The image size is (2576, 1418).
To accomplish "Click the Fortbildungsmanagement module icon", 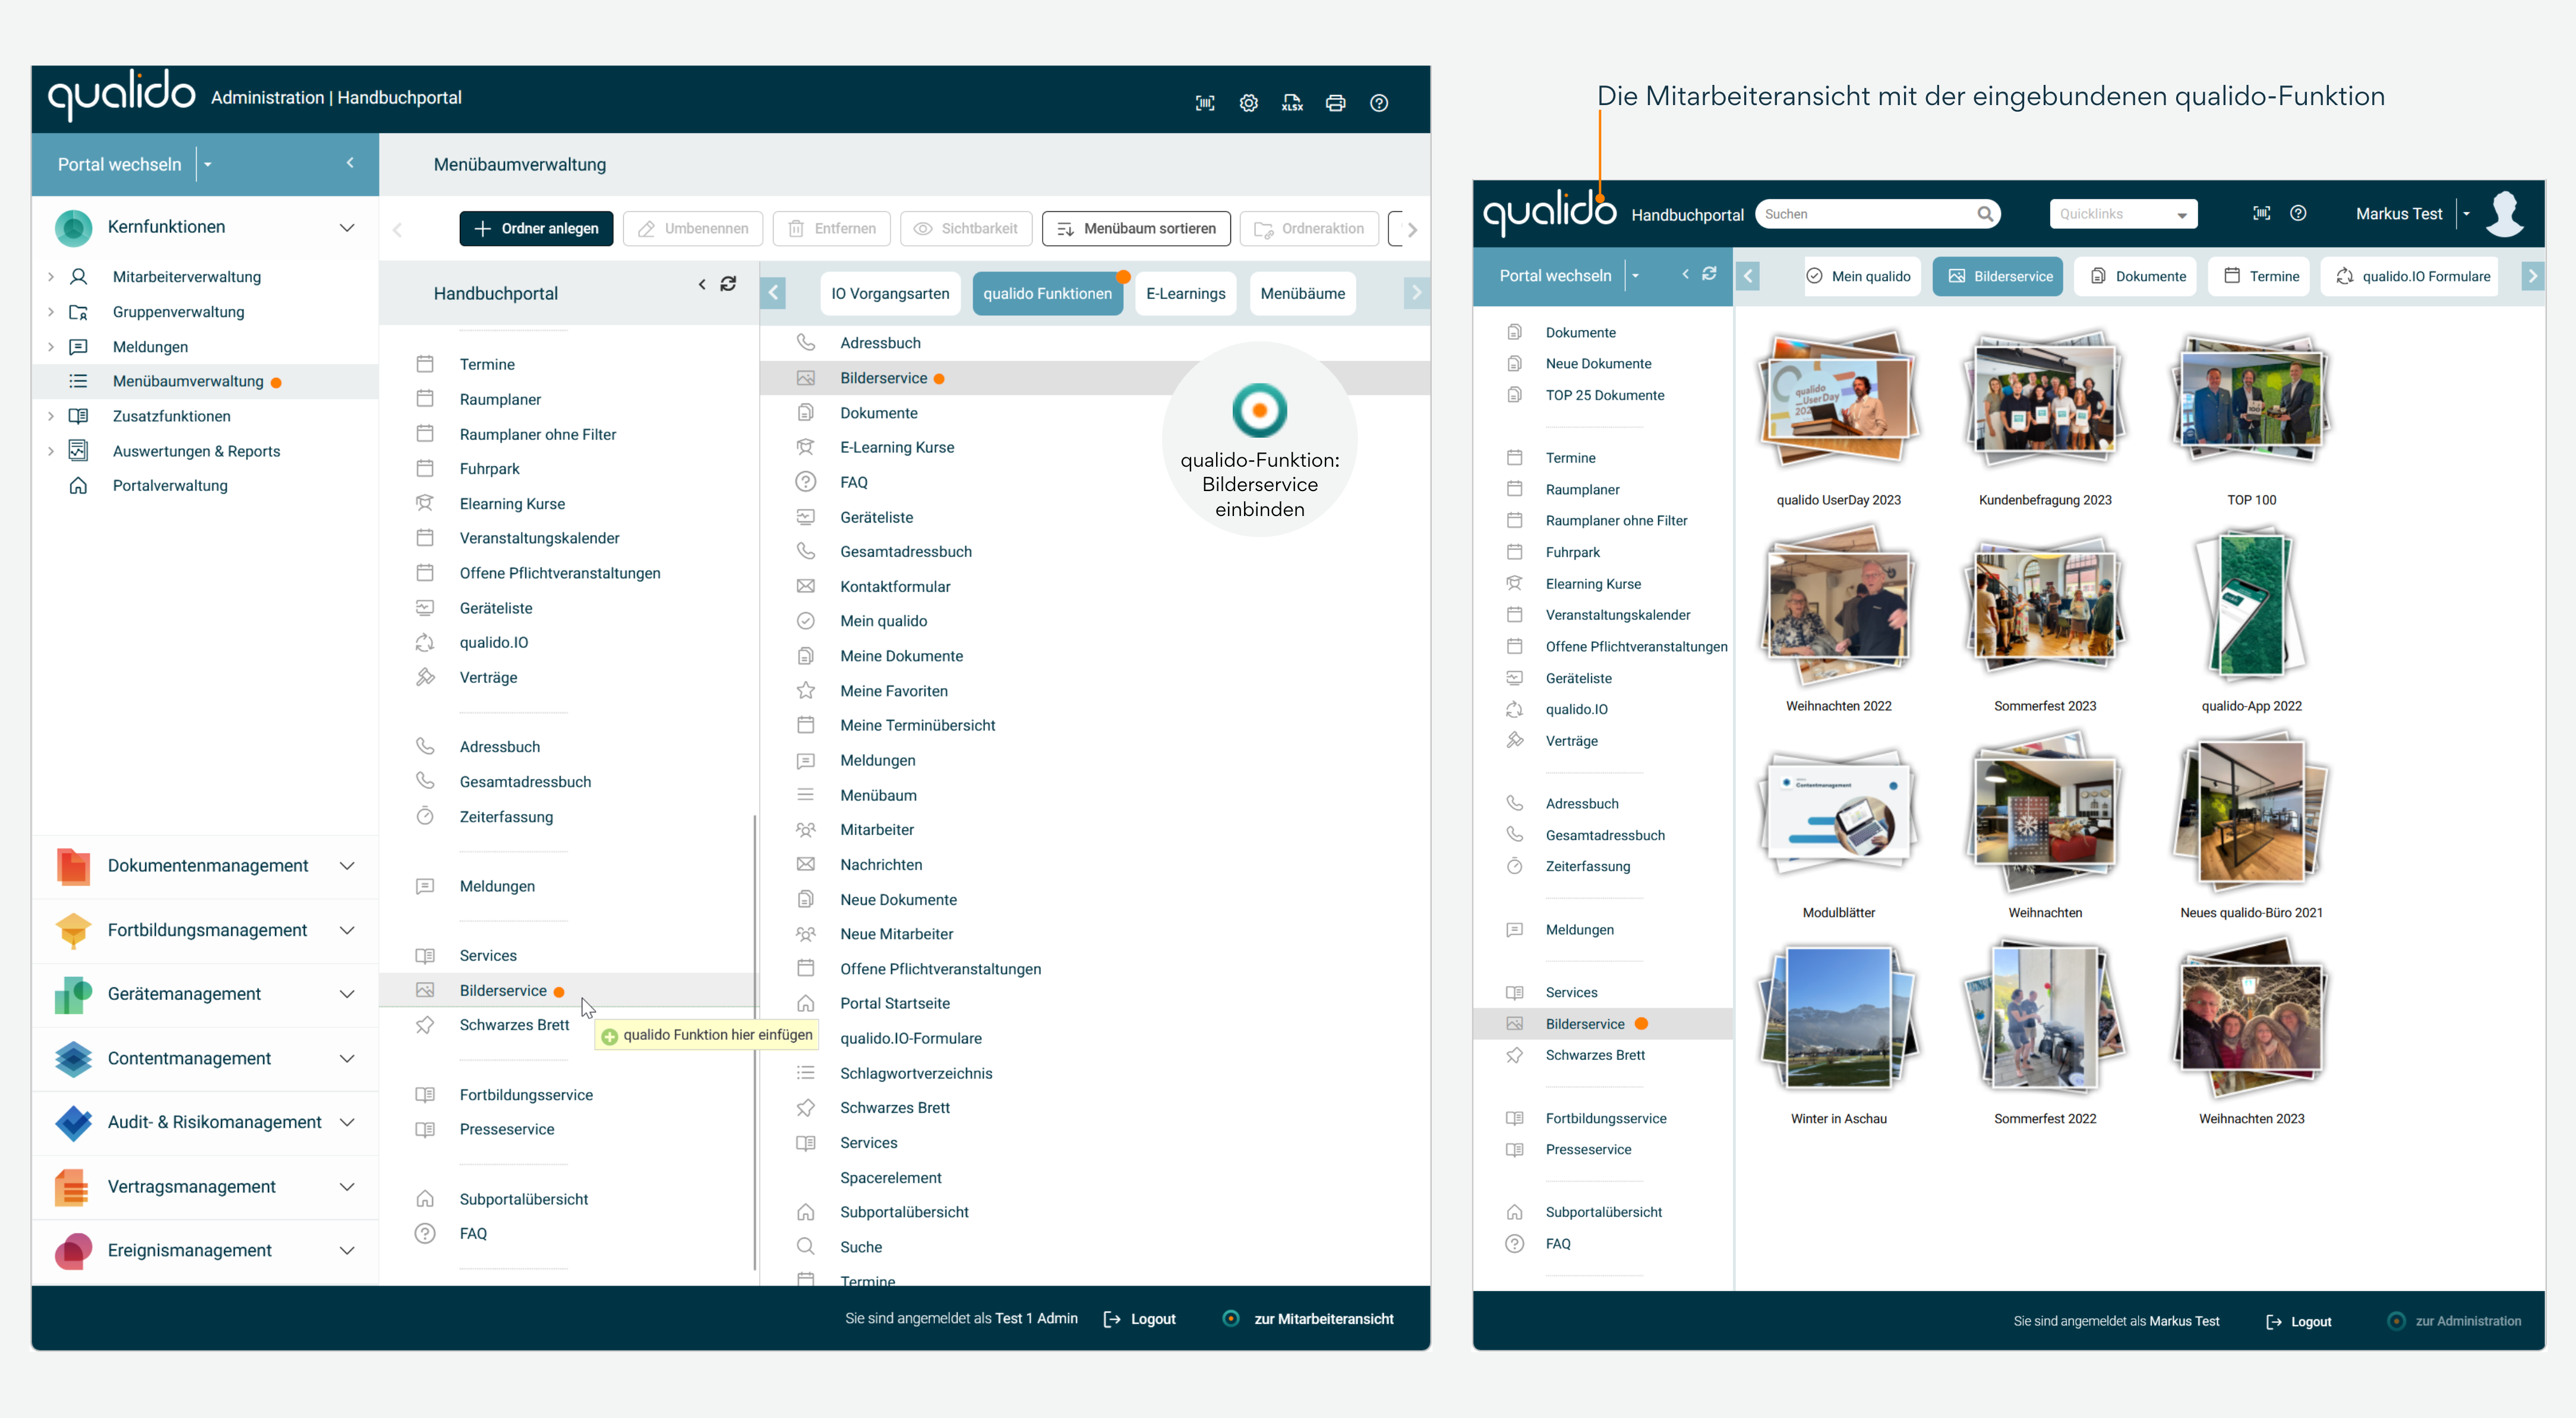I will (x=73, y=930).
